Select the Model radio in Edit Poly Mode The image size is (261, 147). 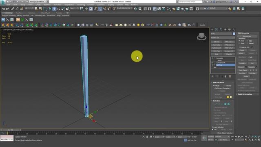[214, 86]
